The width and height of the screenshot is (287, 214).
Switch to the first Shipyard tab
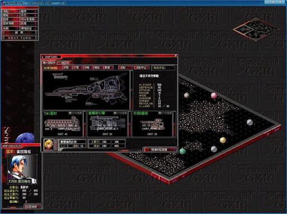coord(50,63)
